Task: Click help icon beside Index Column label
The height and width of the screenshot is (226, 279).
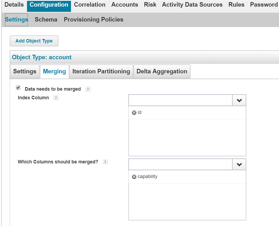Action: coord(56,98)
